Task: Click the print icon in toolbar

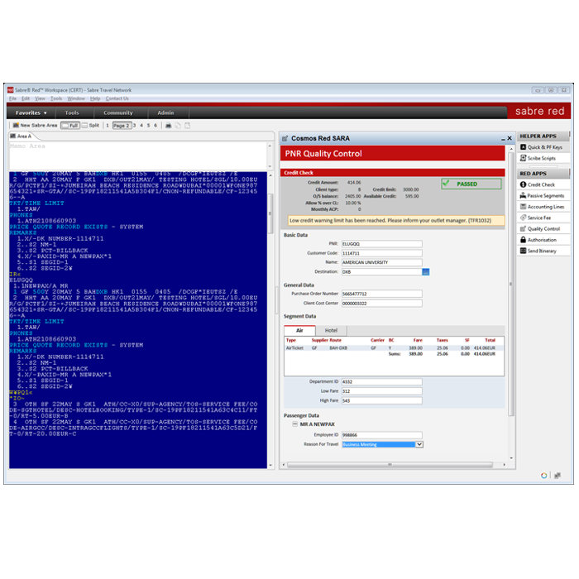Action: coord(168,126)
